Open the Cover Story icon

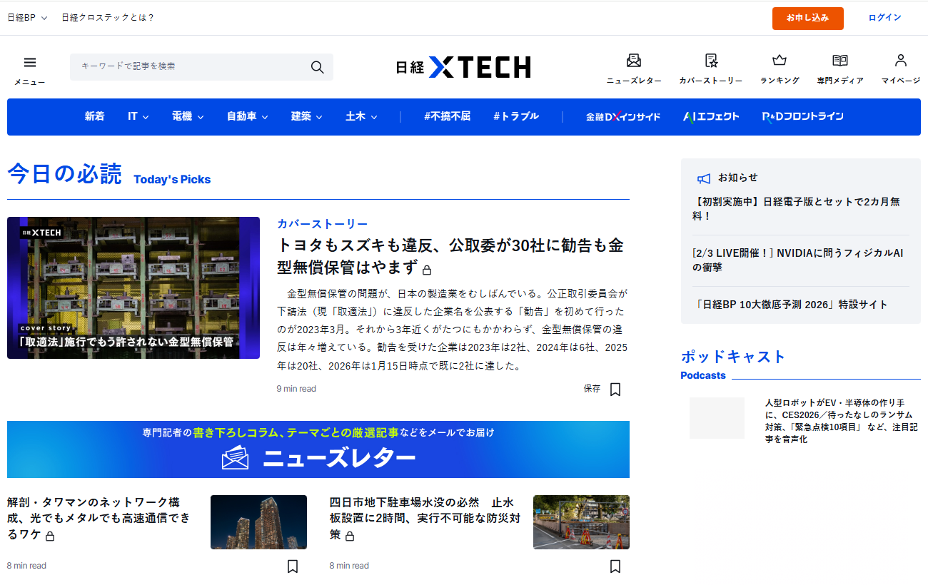(710, 61)
